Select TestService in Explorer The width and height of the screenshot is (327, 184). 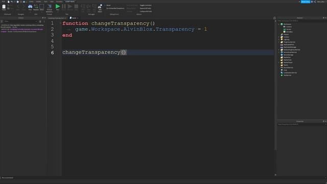pos(287,75)
